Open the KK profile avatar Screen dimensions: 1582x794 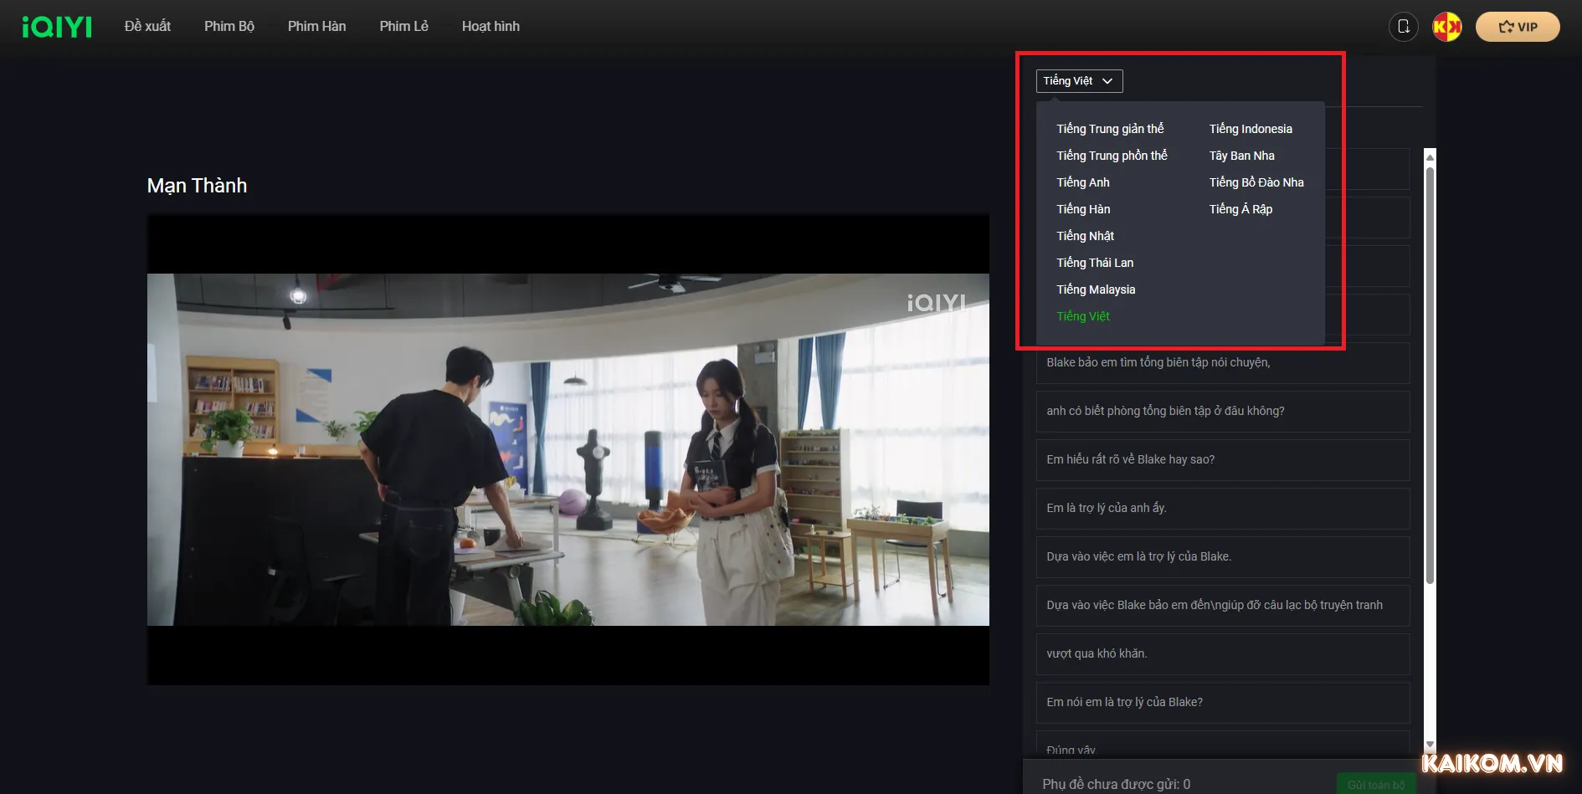pyautogui.click(x=1446, y=26)
